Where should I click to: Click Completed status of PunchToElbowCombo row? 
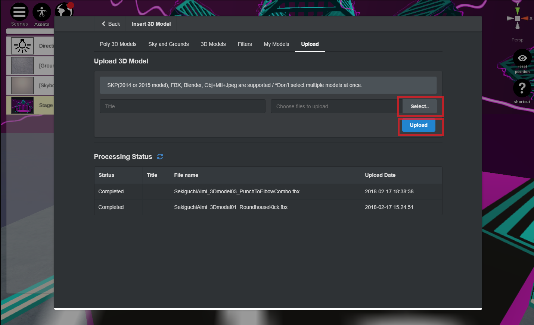point(111,191)
